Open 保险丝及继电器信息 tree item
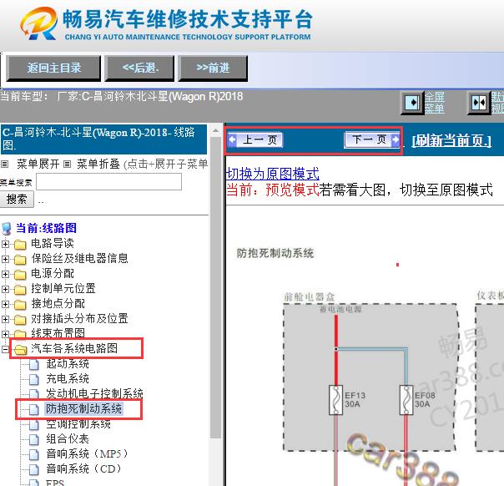Image resolution: width=504 pixels, height=486 pixels. click(79, 258)
